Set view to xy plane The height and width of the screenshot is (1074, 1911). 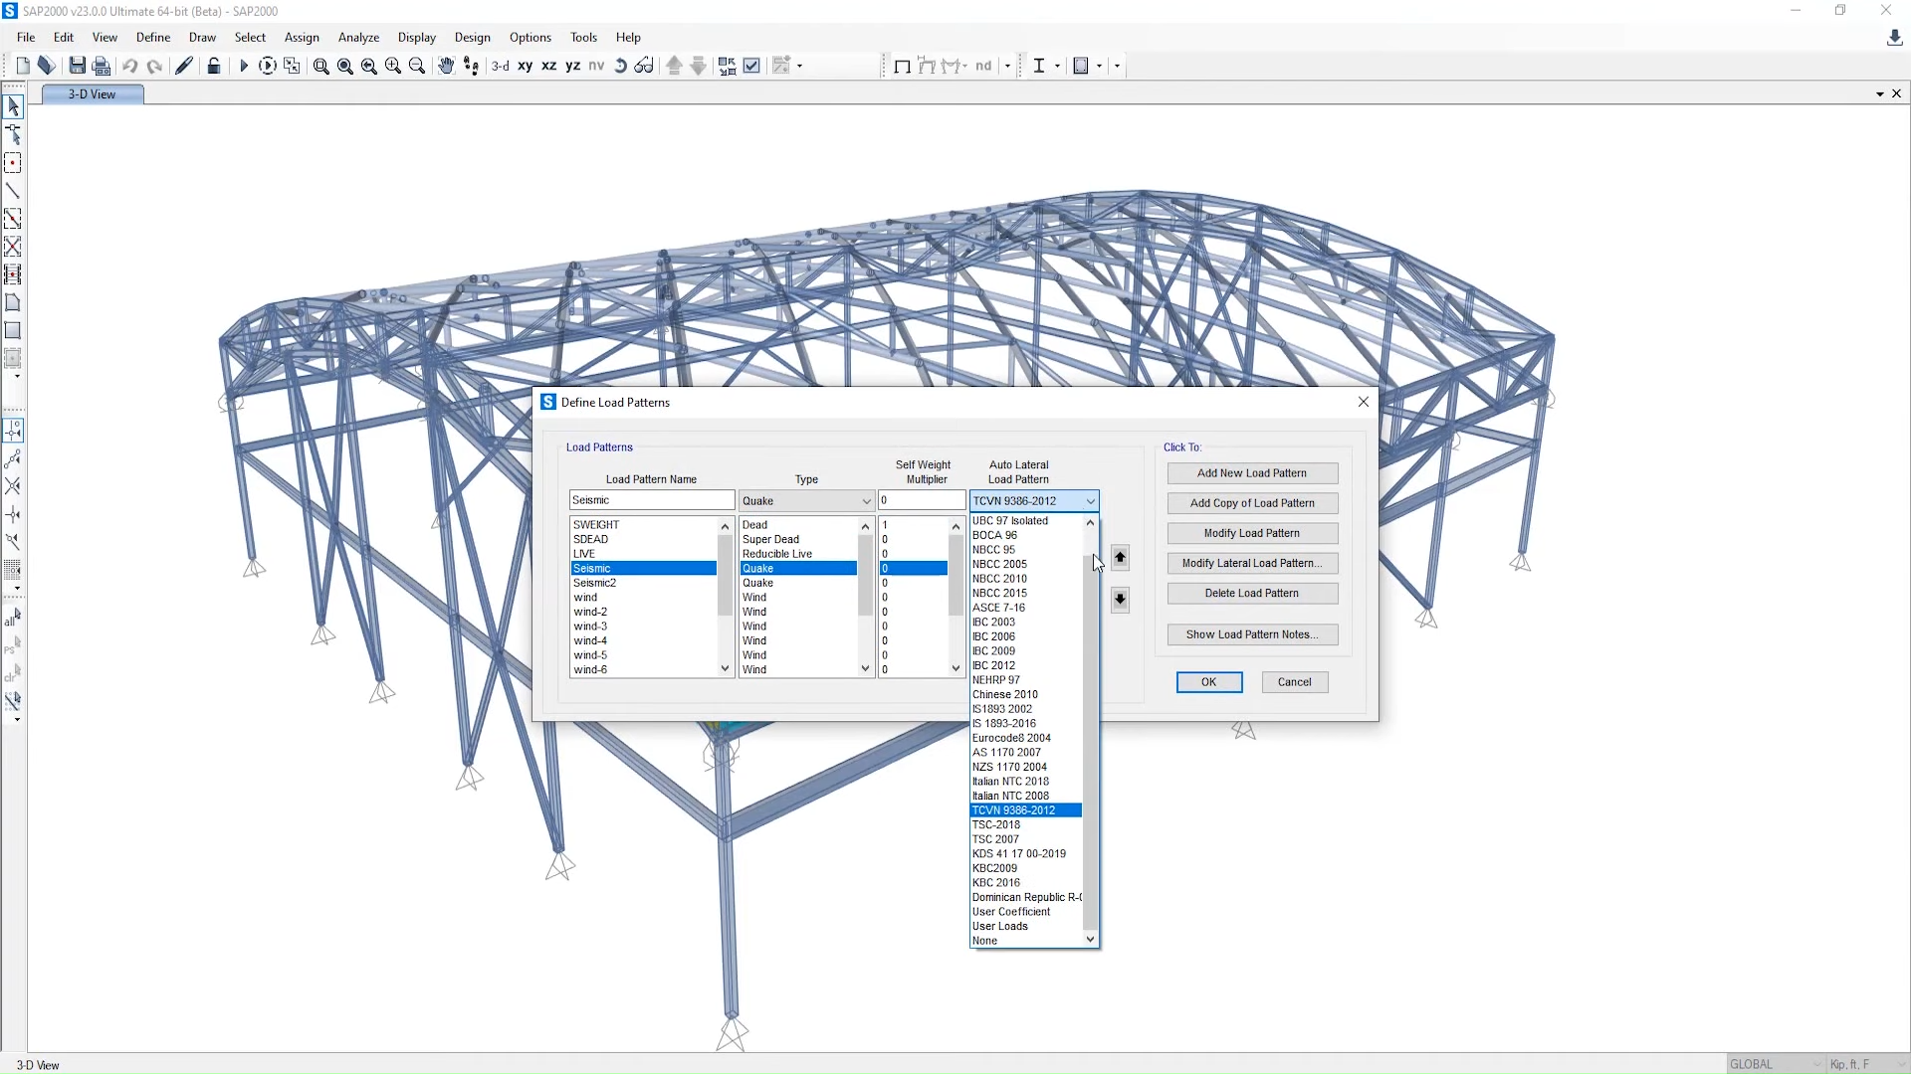(525, 66)
